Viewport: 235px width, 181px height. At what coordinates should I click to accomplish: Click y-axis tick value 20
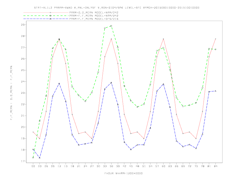tap(23, 127)
